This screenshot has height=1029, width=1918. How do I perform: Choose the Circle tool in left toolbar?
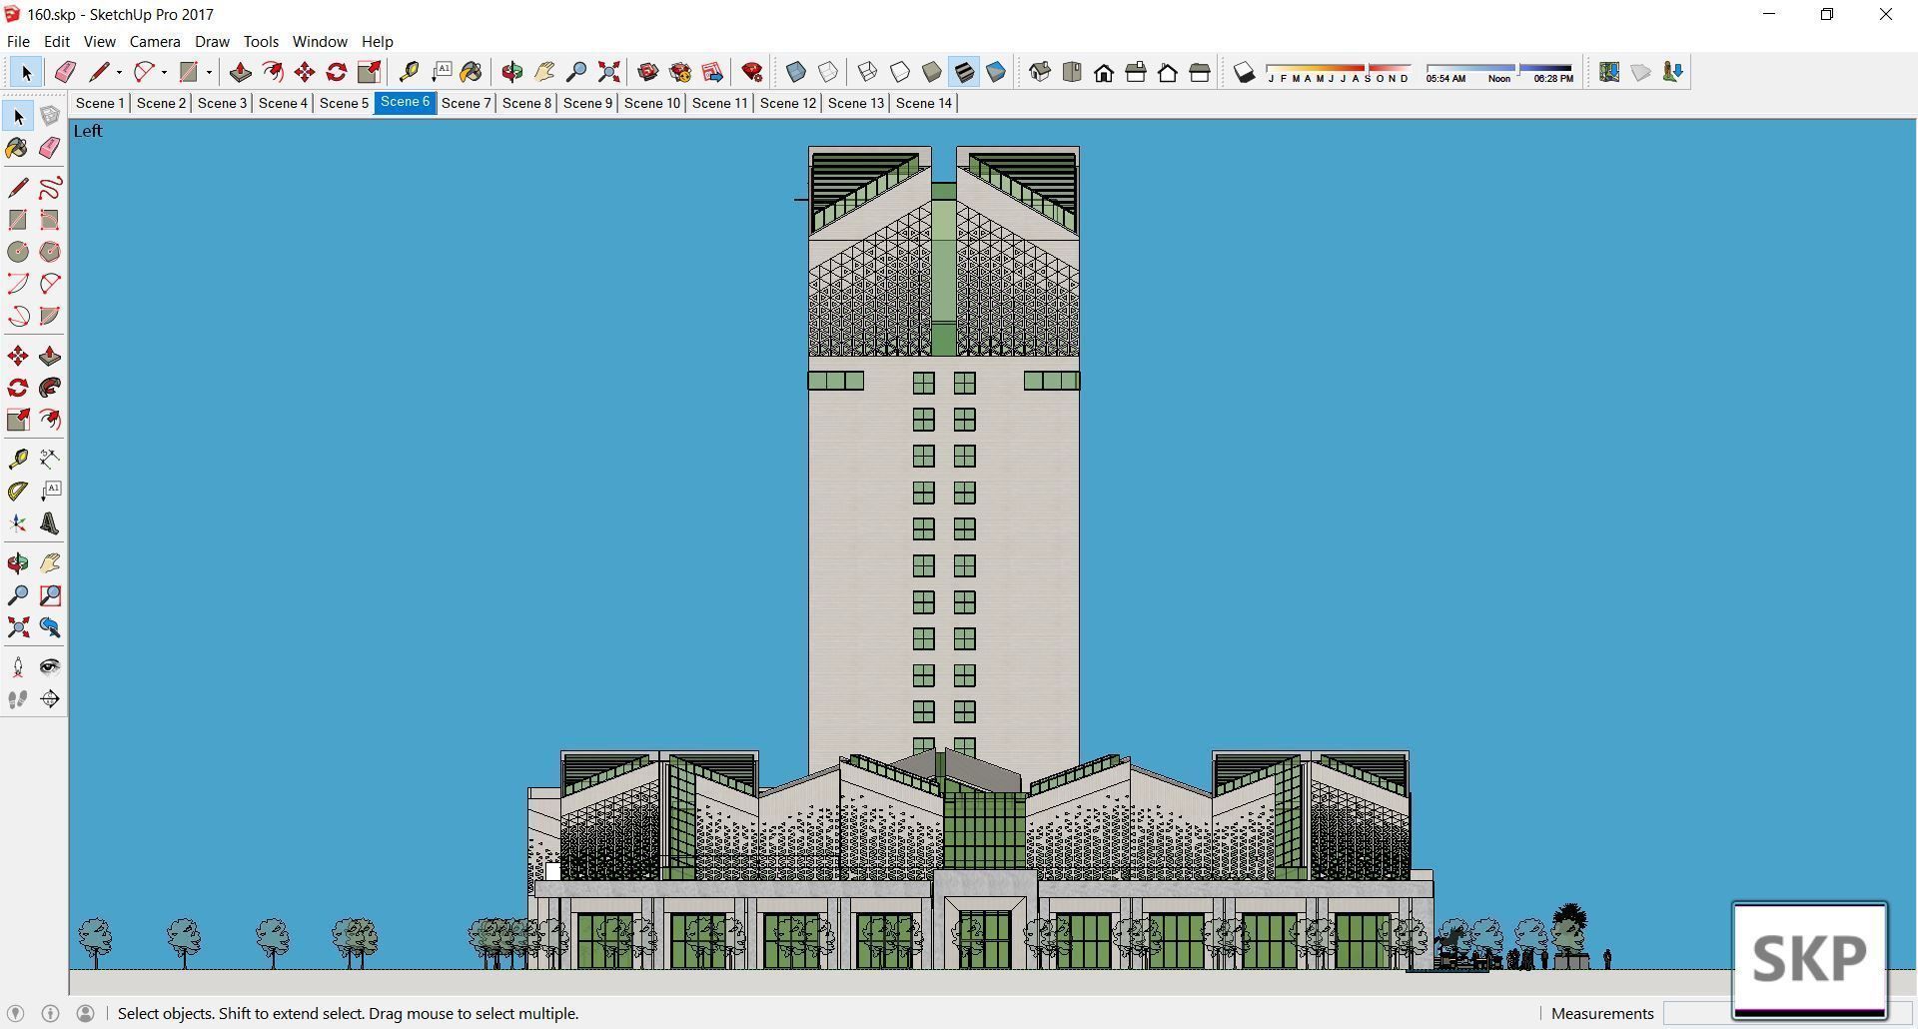pos(18,252)
